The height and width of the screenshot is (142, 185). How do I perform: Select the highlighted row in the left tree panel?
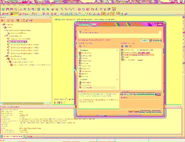17,42
